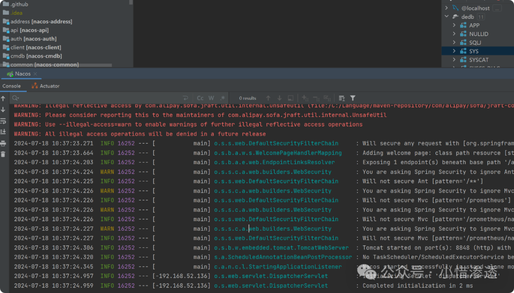Expand the NULLID schema
Image resolution: width=514 pixels, height=293 pixels.
pos(454,34)
